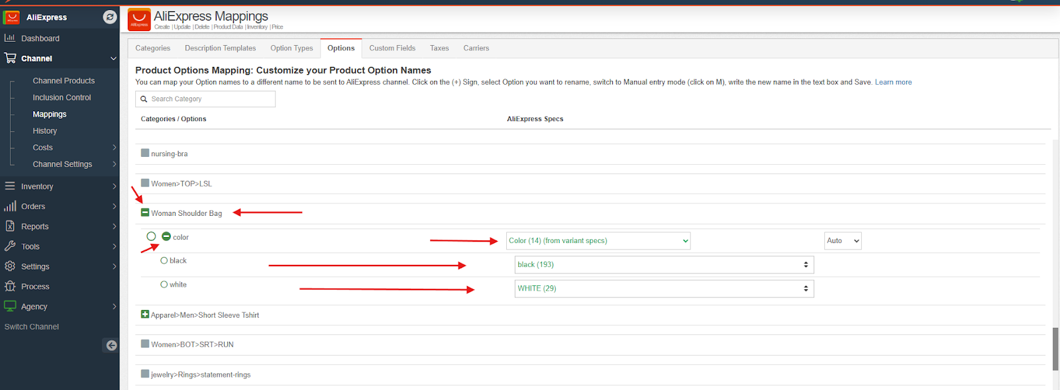This screenshot has height=390, width=1060.
Task: Open the Mappings sidebar item
Action: tap(50, 115)
